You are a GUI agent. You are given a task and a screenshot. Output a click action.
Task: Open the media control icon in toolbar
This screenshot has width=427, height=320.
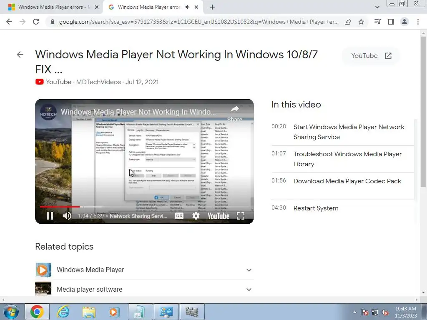[x=377, y=22]
